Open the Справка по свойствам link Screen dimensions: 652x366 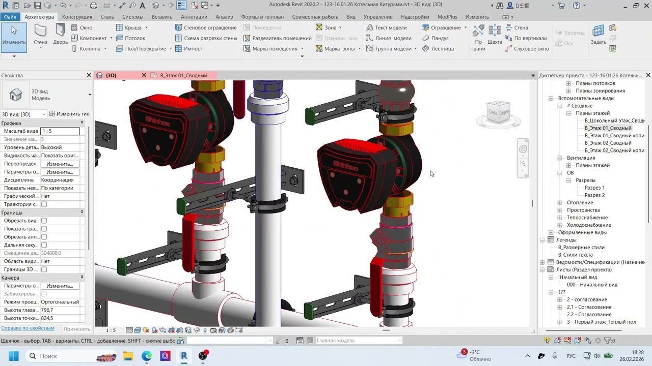tap(28, 328)
